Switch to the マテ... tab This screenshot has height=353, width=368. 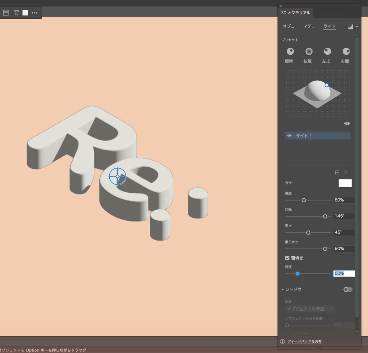point(309,26)
